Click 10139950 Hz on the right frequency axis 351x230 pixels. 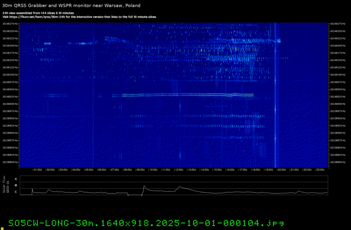(x=338, y=118)
